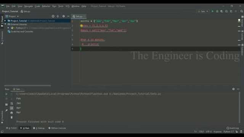Click the tool window quick-access icon in bottom-left corner
The image size is (244, 137).
point(2,132)
